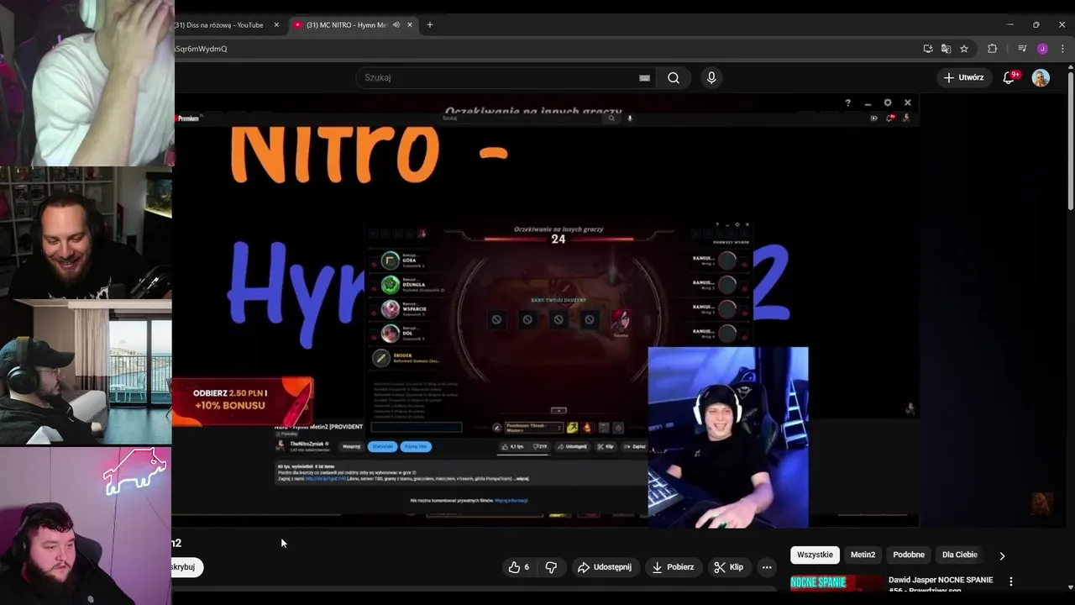Screen dimensions: 1075x605
Task: Open the browser extensions puzzle icon
Action: point(992,49)
